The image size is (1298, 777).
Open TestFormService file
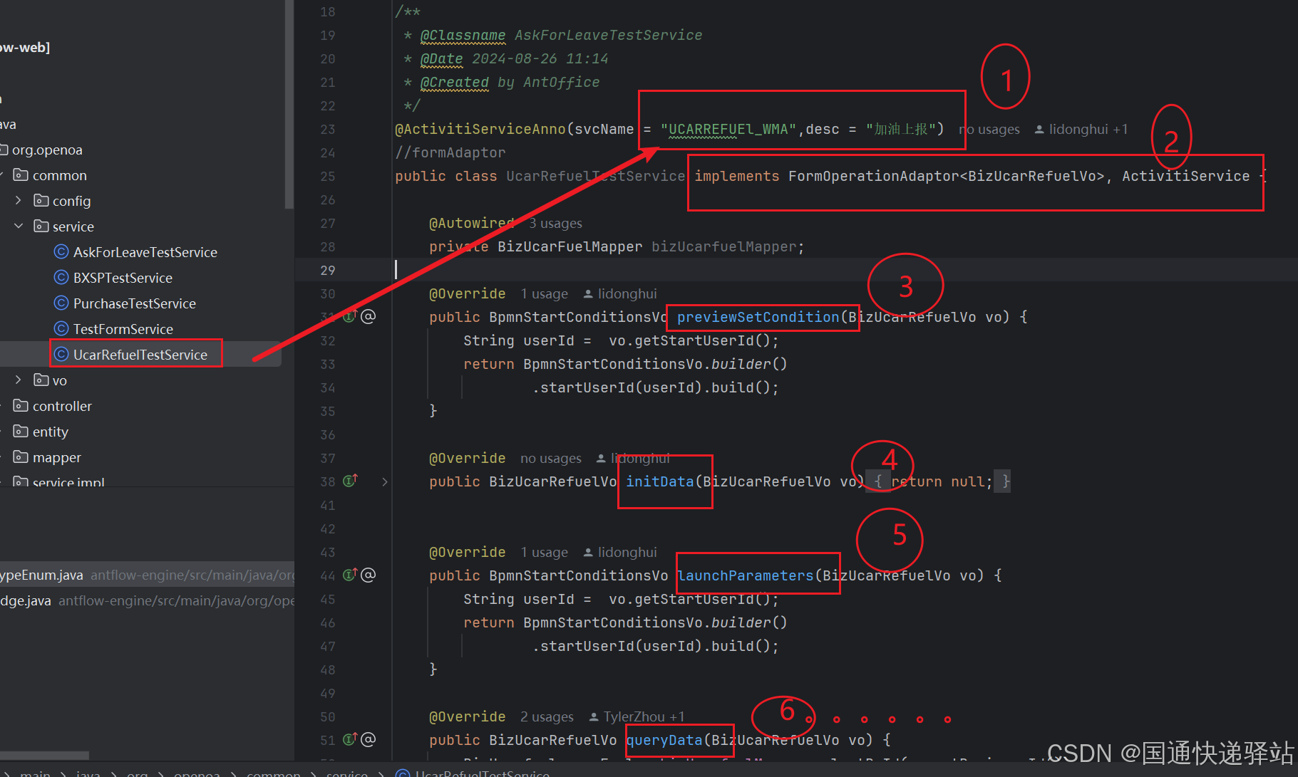(123, 329)
